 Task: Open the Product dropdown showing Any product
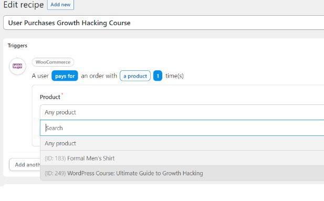pyautogui.click(x=182, y=112)
